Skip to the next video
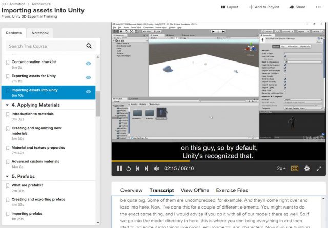 click(146, 169)
